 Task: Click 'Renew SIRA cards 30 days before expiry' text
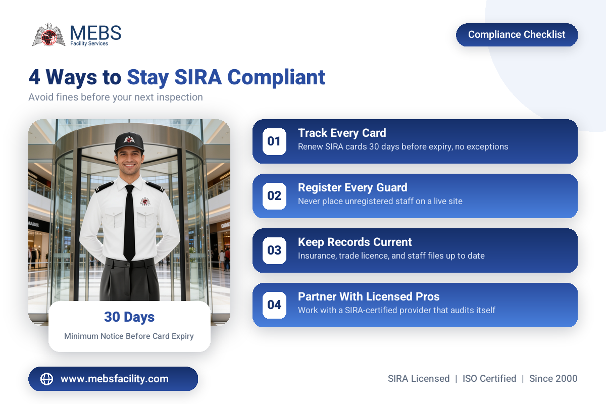375,147
